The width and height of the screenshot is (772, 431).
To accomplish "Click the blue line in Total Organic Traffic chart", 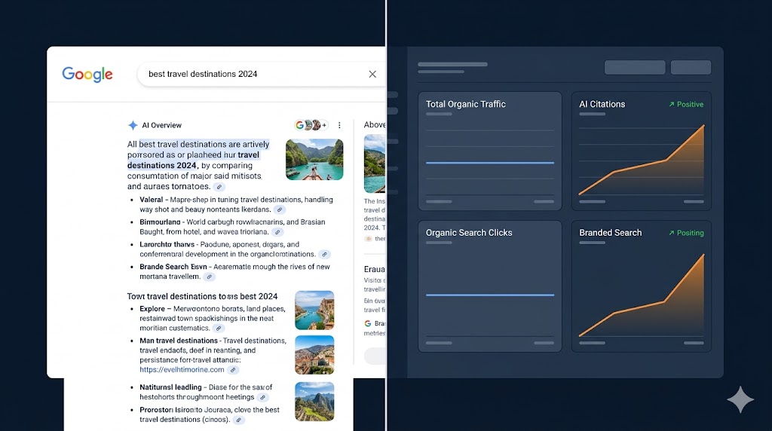I will (490, 162).
